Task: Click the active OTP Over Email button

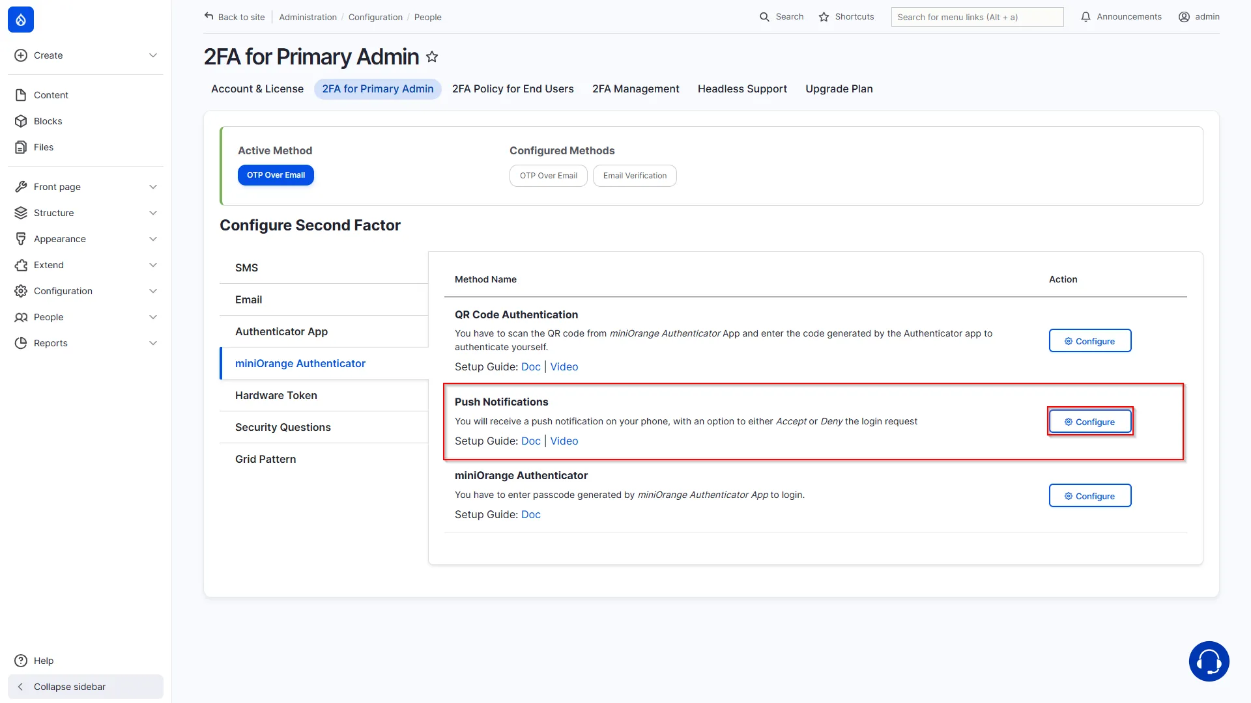Action: 276,175
